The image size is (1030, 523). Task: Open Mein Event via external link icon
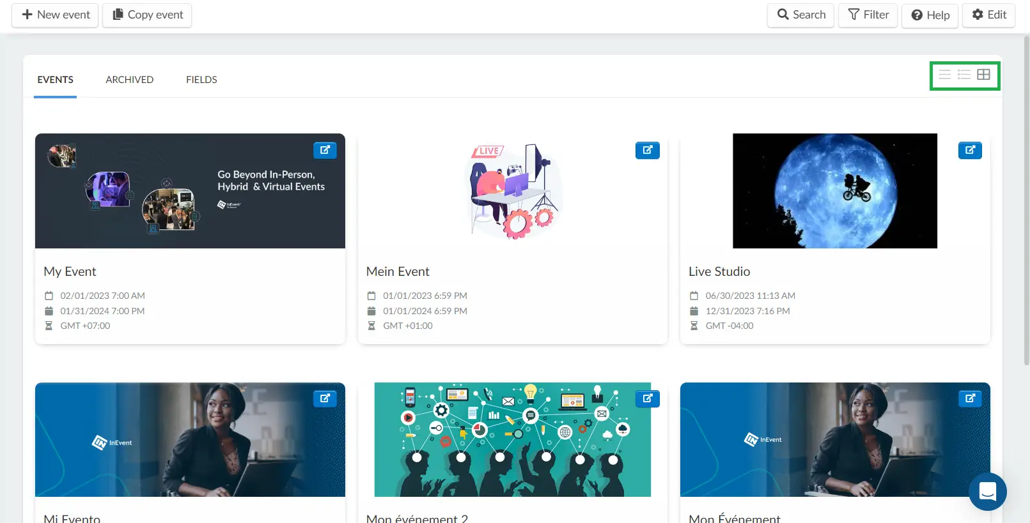(x=648, y=150)
